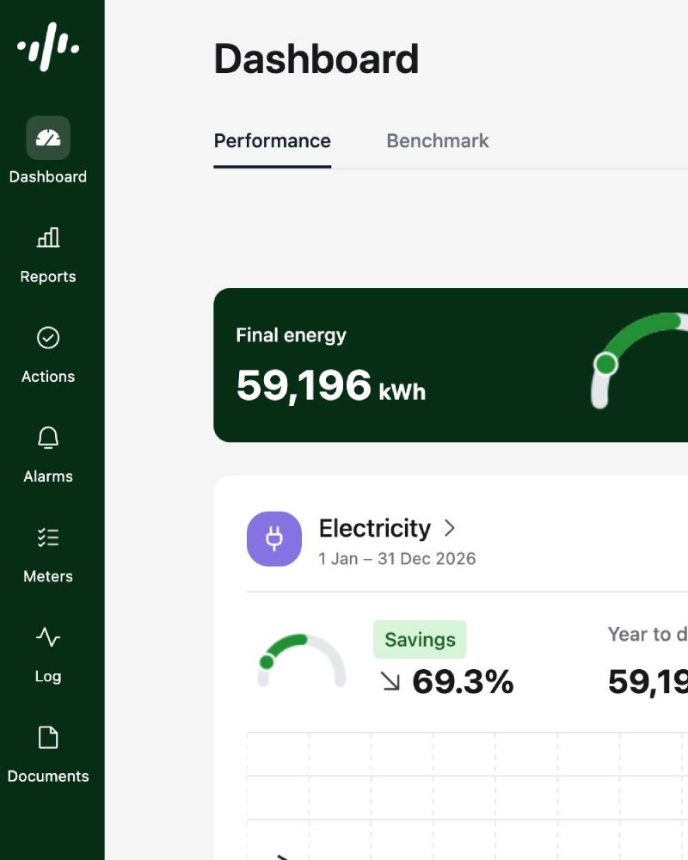The height and width of the screenshot is (860, 688).
Task: Open Alarms via the bell icon
Action: tap(48, 438)
